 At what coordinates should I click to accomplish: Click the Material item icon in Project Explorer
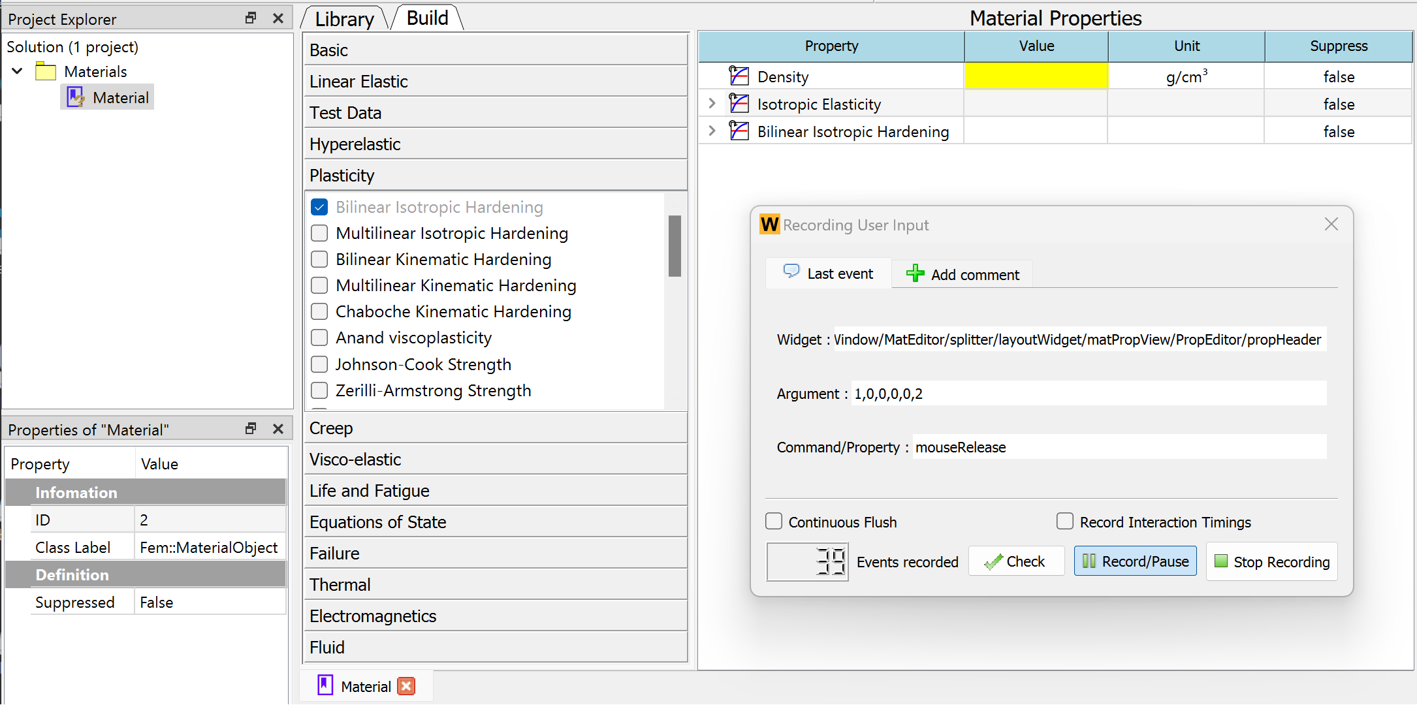pos(76,97)
